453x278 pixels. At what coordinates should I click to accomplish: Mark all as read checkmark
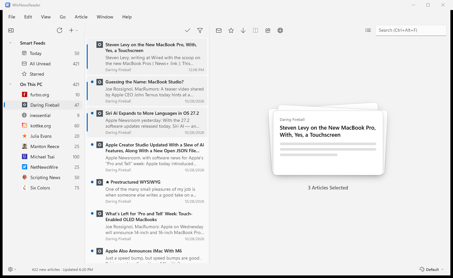(188, 30)
